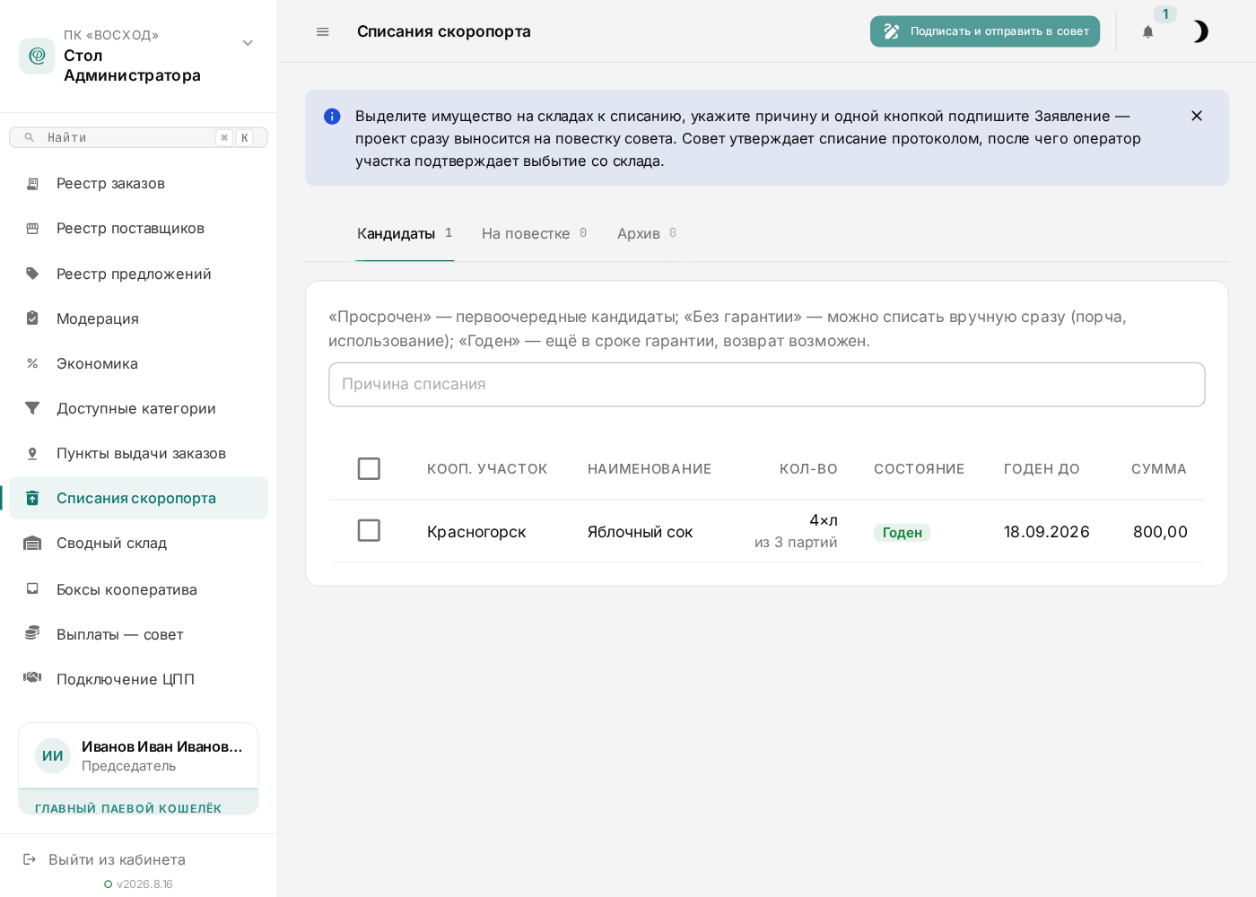Screen dimensions: 1256x897
Task: Open Иванов Иван user profile card
Action: click(x=138, y=755)
